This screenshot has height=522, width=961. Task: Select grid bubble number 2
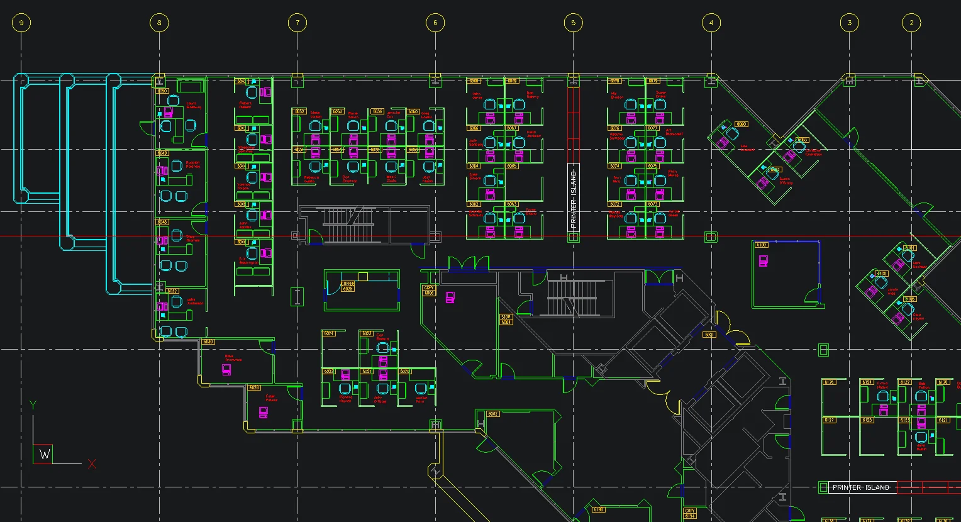tap(911, 23)
